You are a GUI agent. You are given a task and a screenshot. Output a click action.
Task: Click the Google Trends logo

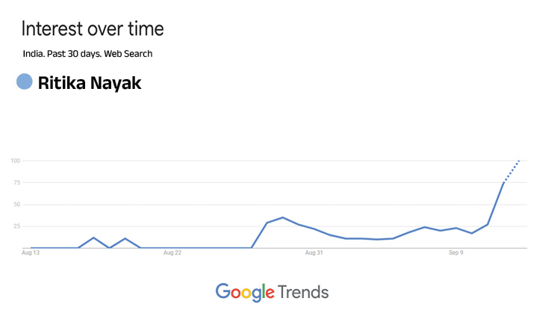(x=272, y=293)
